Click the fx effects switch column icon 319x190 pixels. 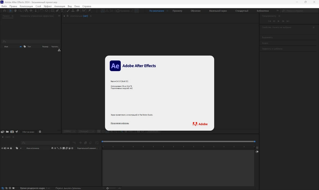click(61, 148)
